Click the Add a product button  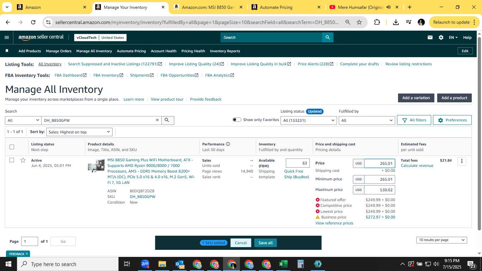(454, 98)
